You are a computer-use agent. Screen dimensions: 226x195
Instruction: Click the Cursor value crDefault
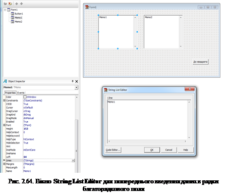[x=28, y=108]
